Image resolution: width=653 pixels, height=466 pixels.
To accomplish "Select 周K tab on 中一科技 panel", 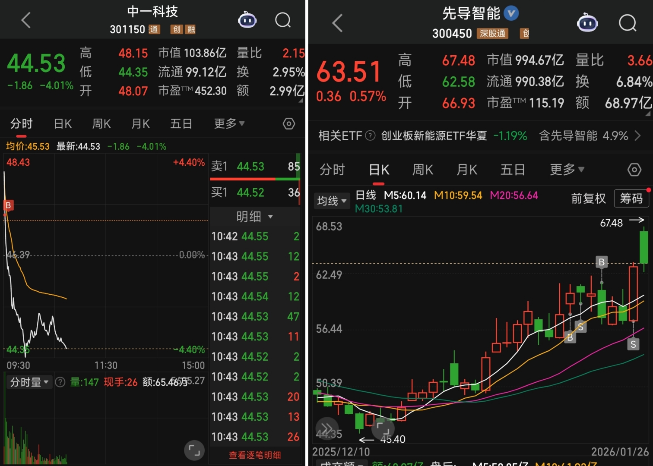I will (x=101, y=124).
